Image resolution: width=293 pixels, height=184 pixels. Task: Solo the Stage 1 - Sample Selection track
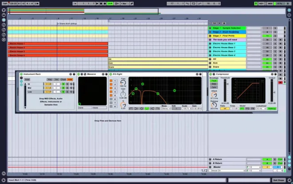275,28
